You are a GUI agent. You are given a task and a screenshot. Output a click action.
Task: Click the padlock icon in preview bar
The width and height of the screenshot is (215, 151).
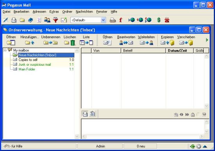point(193,115)
